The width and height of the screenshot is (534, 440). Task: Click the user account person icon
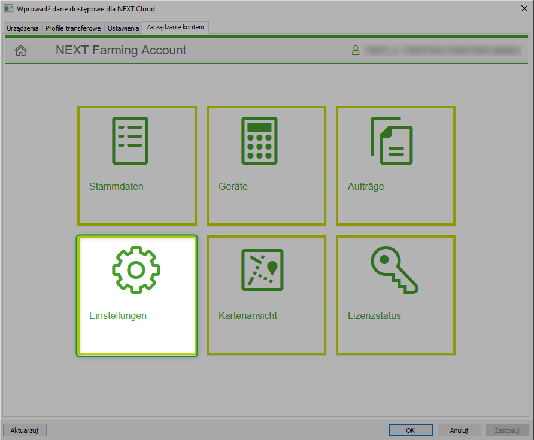point(356,50)
